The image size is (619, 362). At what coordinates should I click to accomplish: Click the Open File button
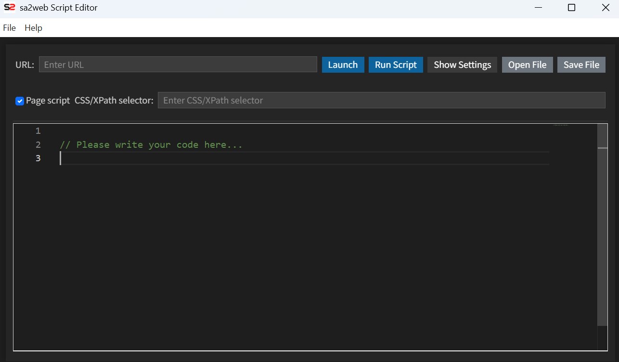coord(527,65)
